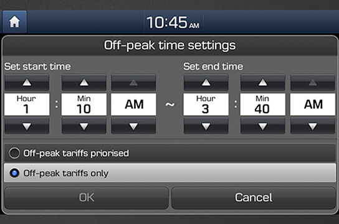Select Off-peak tariffs priorised option
Image resolution: width=339 pixels, height=224 pixels.
(x=170, y=153)
